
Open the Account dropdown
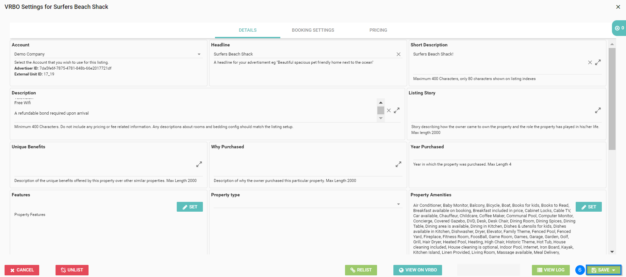[x=199, y=54]
